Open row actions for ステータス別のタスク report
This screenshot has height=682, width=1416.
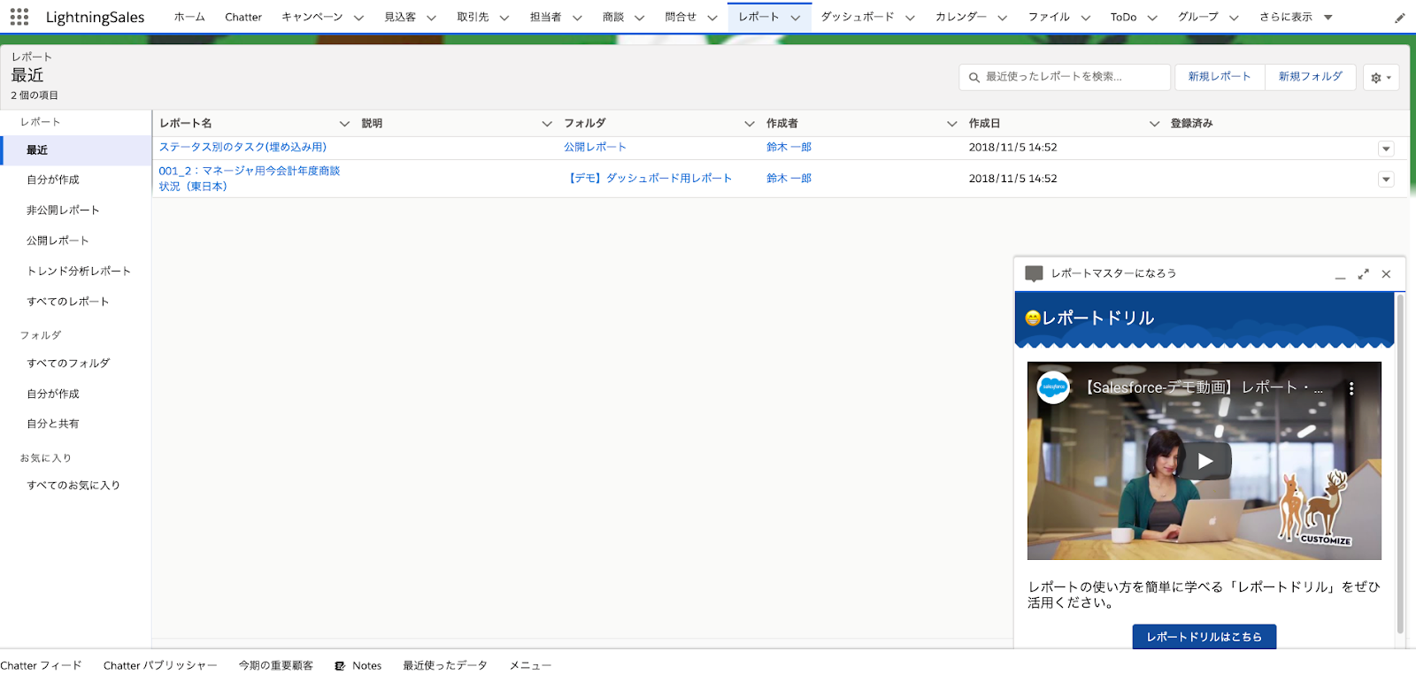click(1386, 149)
